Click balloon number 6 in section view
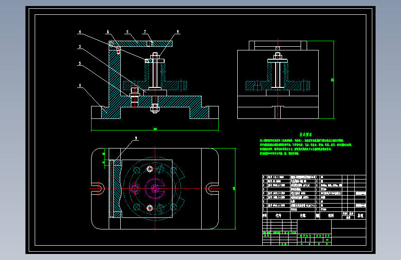 (127, 32)
